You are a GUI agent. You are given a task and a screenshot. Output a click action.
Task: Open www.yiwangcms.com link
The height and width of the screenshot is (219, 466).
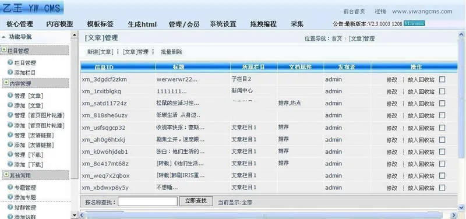pos(422,12)
